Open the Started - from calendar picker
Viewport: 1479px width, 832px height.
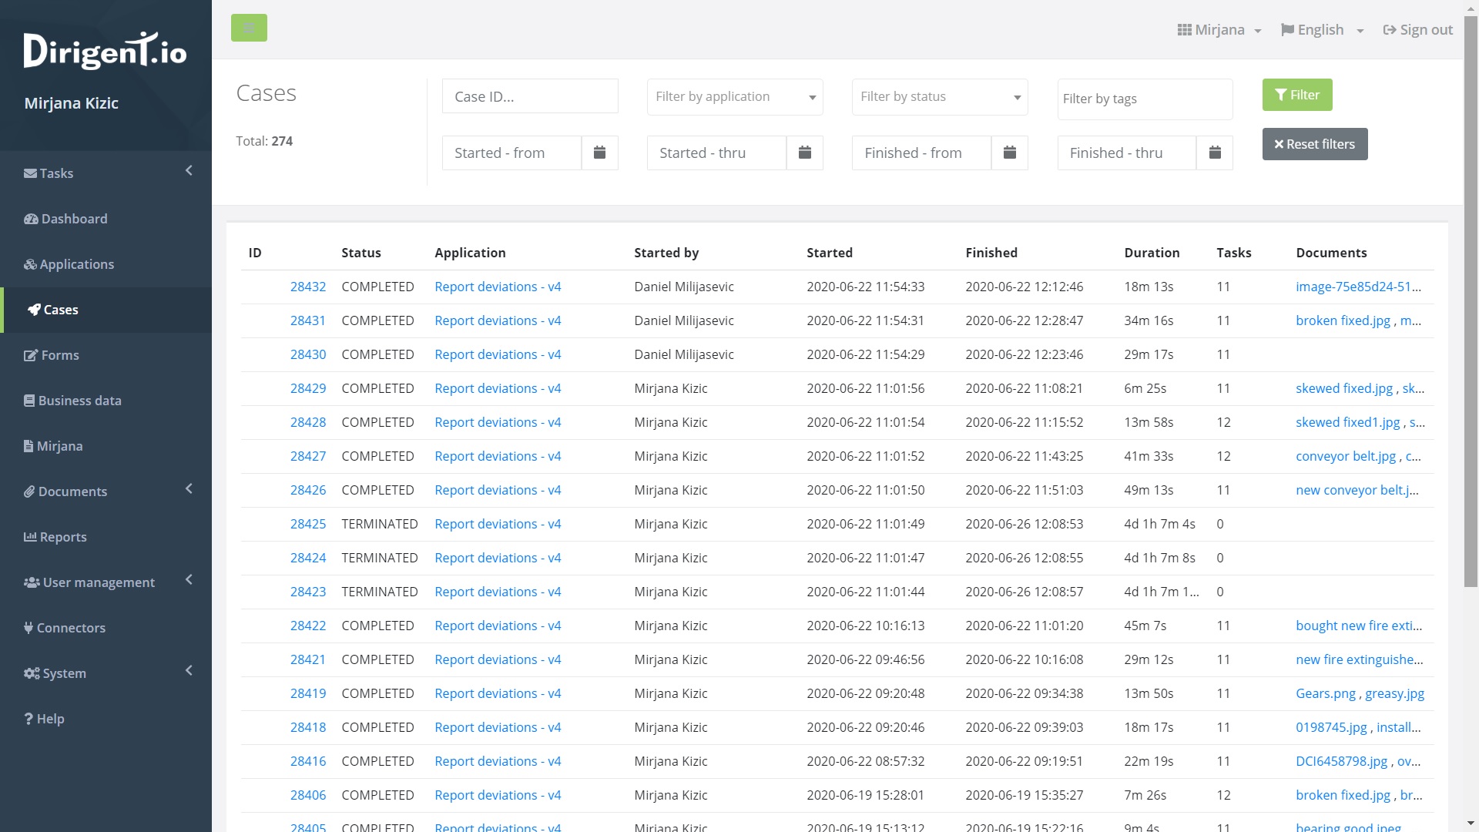pos(599,153)
